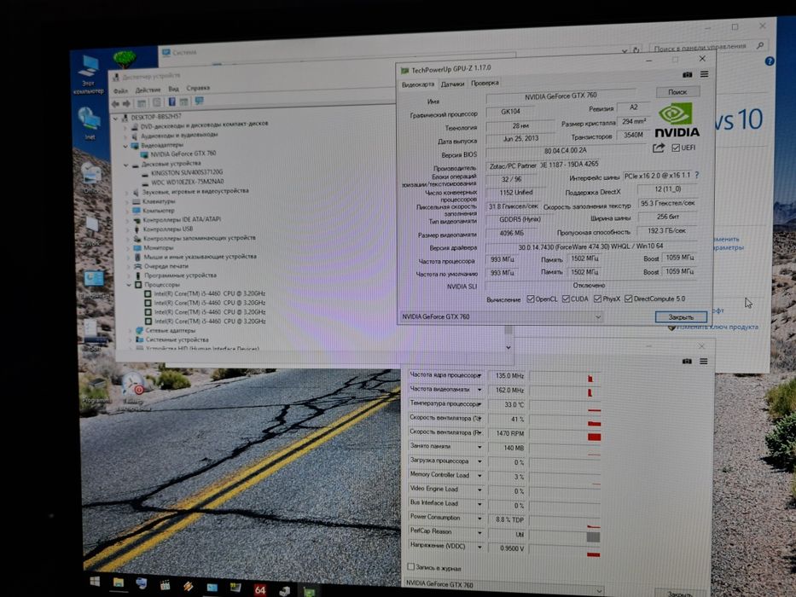
Task: Click the GPU name field 'NVIDIA GeForce GTX 760'
Action: [561, 96]
